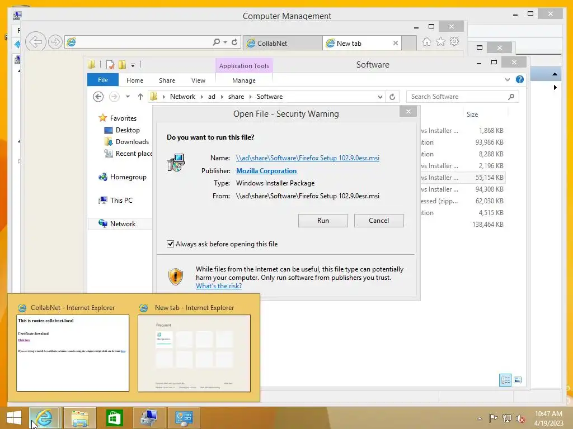The image size is (573, 429).
Task: Refresh the Software folder view
Action: [x=392, y=97]
